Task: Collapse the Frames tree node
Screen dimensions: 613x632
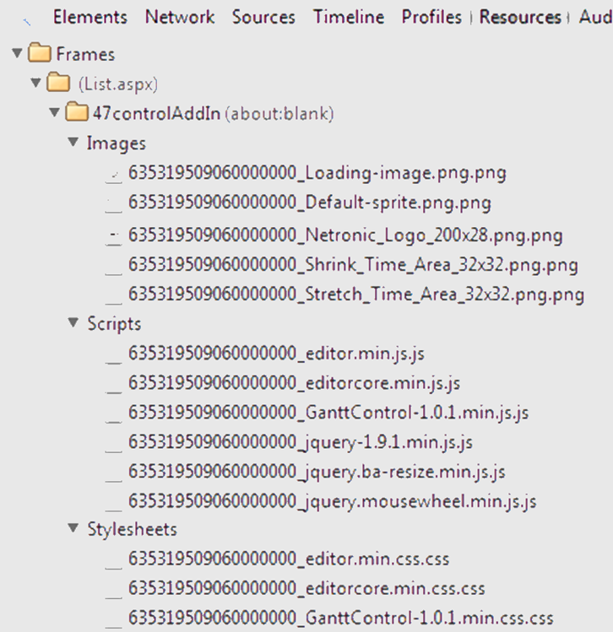Action: [x=17, y=55]
